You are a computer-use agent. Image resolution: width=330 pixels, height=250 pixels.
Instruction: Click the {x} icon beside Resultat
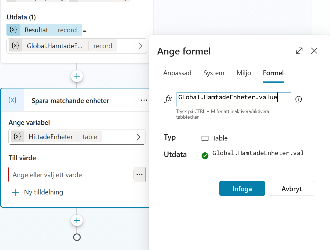pos(13,30)
